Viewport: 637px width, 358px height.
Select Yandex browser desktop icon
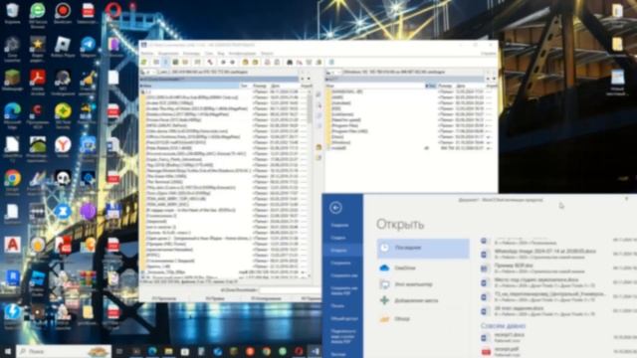(x=63, y=147)
